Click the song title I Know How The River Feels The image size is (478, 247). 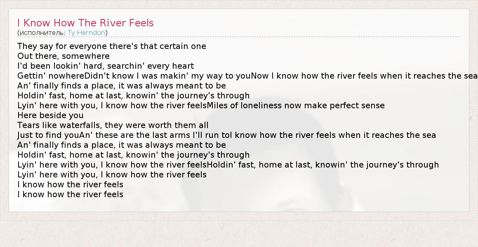click(x=85, y=23)
